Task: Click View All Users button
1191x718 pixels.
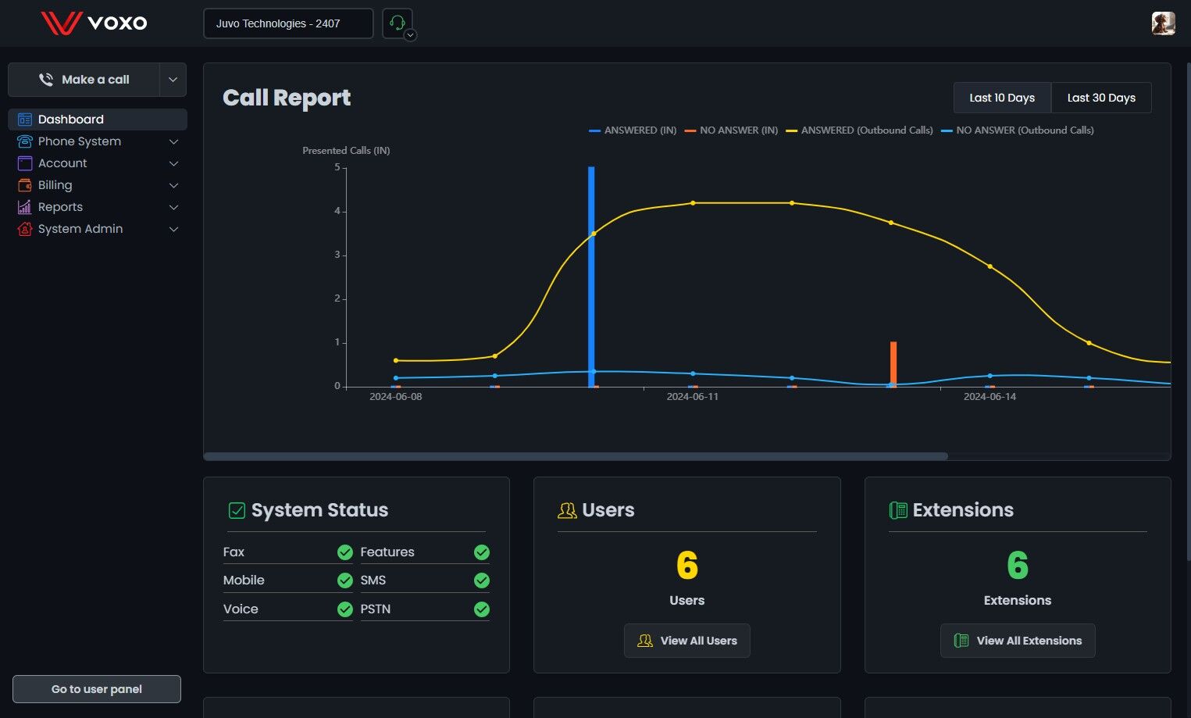Action: click(687, 641)
